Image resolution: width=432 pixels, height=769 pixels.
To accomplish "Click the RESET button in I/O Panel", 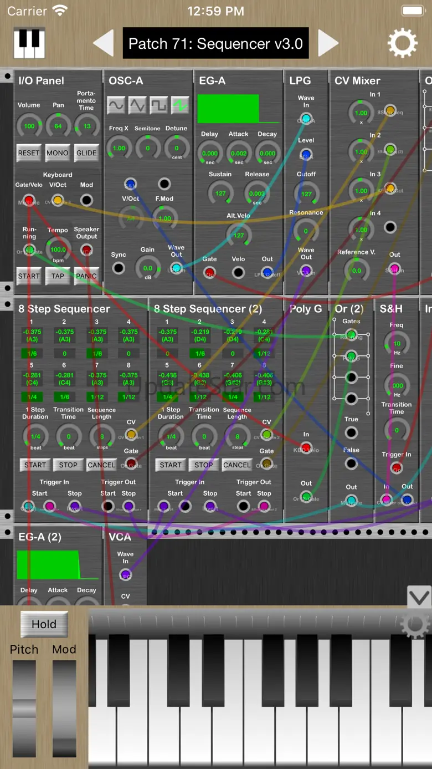I will pyautogui.click(x=29, y=153).
